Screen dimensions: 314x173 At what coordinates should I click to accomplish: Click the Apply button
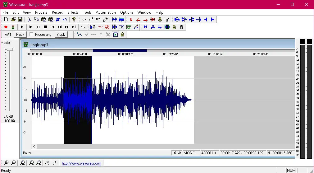61,35
